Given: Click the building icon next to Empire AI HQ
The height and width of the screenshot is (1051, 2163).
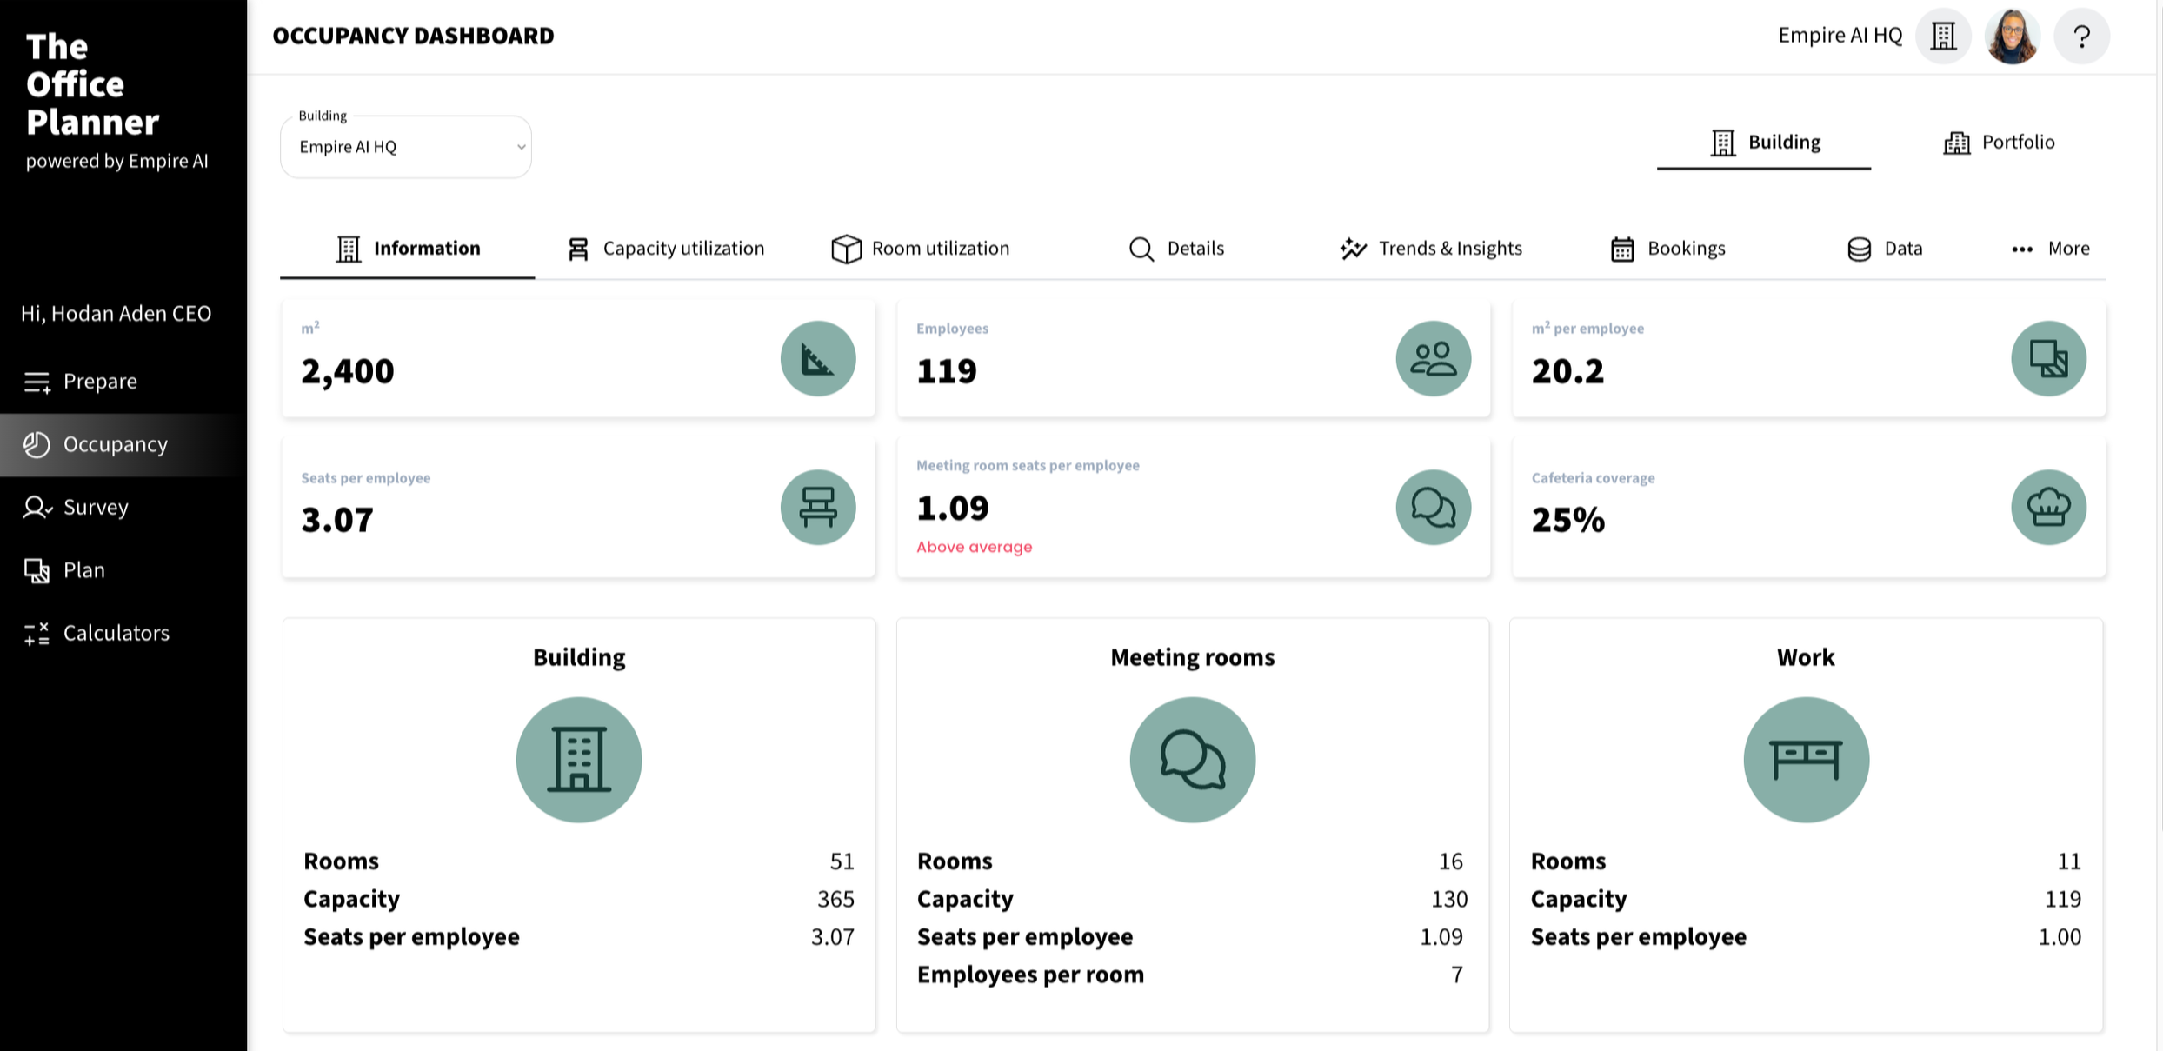Looking at the screenshot, I should coord(1943,37).
